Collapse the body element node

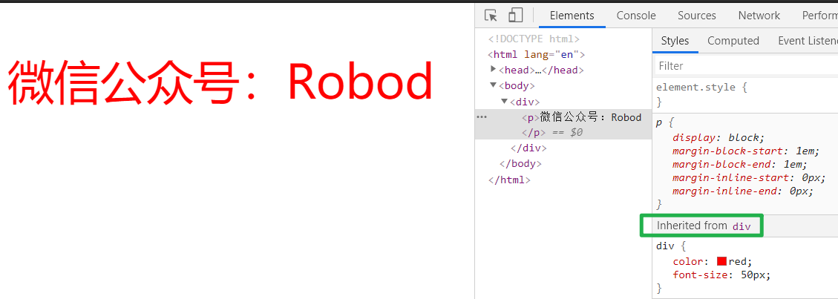coord(494,85)
